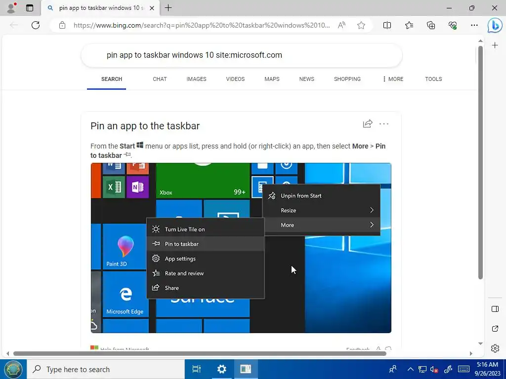Open tab actions menu icon
This screenshot has width=506, height=379.
30,8
